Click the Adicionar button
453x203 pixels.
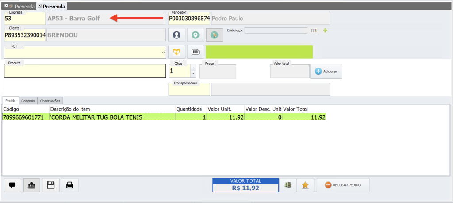(x=326, y=71)
